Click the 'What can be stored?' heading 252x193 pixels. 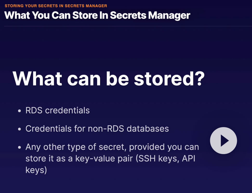[109, 78]
